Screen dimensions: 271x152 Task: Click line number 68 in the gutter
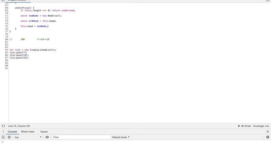pos(6,8)
